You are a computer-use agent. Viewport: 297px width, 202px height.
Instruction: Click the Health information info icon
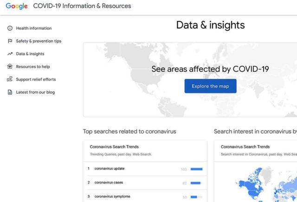pos(10,28)
